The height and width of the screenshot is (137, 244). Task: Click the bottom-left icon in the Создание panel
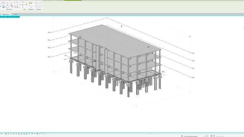pos(36,7)
